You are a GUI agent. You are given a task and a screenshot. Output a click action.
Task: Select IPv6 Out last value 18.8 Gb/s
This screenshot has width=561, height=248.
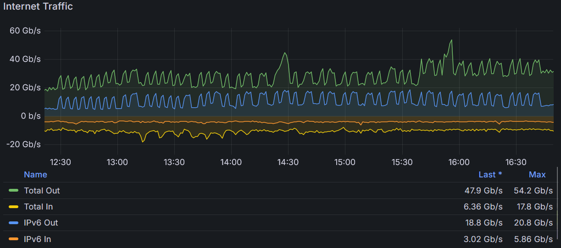(483, 223)
